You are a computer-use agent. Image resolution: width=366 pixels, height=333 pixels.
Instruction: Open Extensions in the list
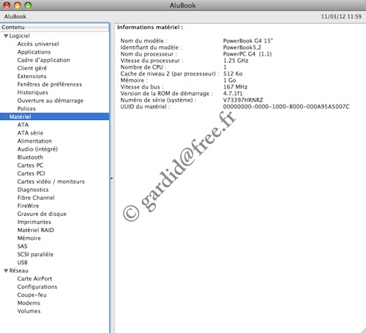[x=31, y=76]
